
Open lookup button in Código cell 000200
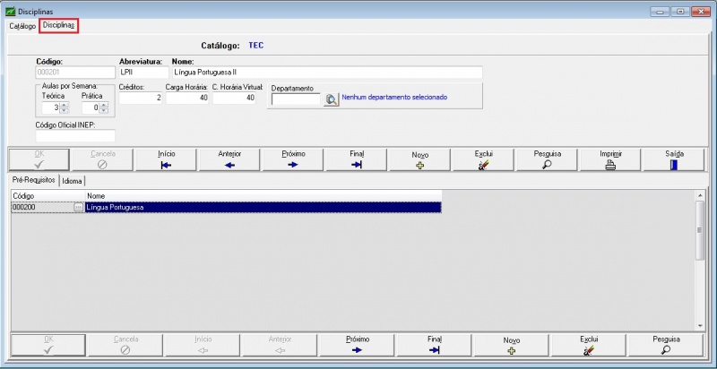(78, 208)
